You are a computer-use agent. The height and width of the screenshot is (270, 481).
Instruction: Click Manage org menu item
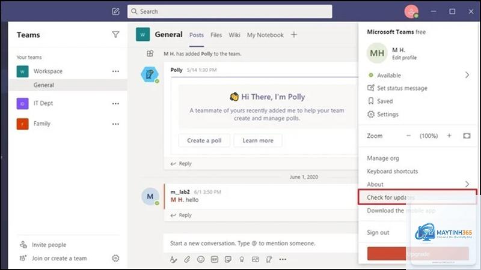[x=383, y=158]
